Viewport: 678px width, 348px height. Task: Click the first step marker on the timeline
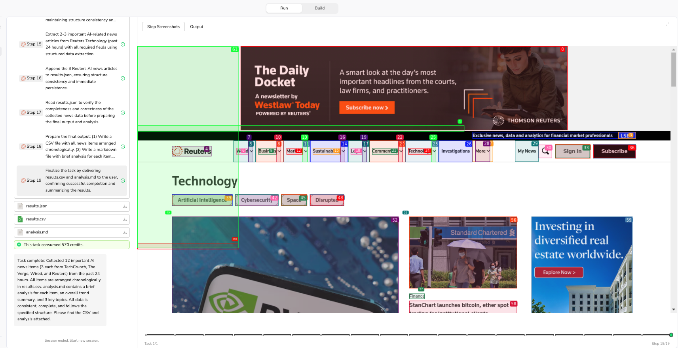pos(146,335)
